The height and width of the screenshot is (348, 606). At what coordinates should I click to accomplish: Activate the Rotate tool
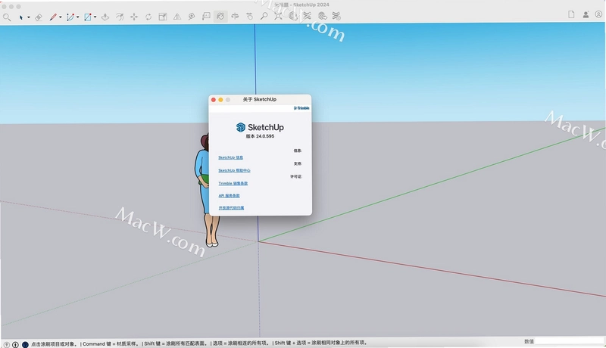tap(148, 17)
